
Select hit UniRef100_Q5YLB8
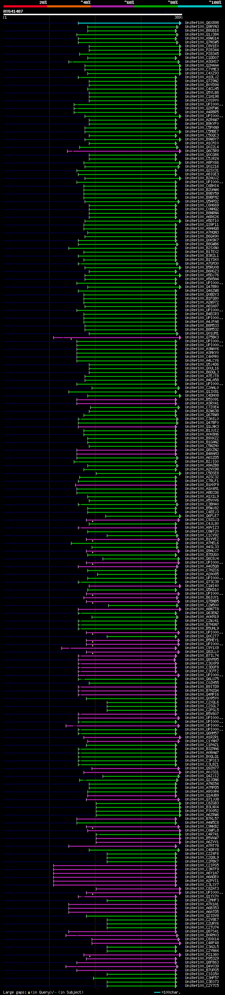click(x=202, y=92)
